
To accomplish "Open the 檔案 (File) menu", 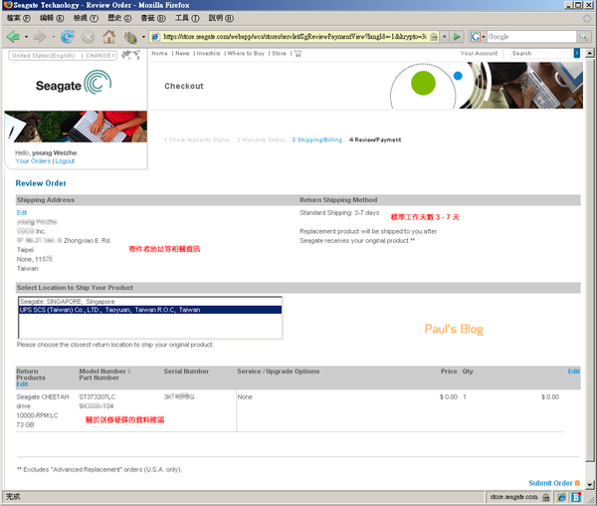I will pyautogui.click(x=18, y=18).
